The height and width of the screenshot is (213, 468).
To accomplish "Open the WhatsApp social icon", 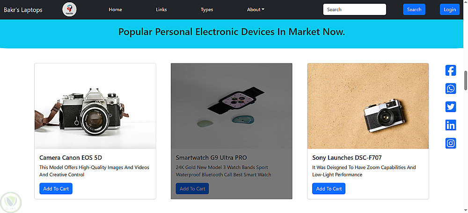I will [450, 89].
